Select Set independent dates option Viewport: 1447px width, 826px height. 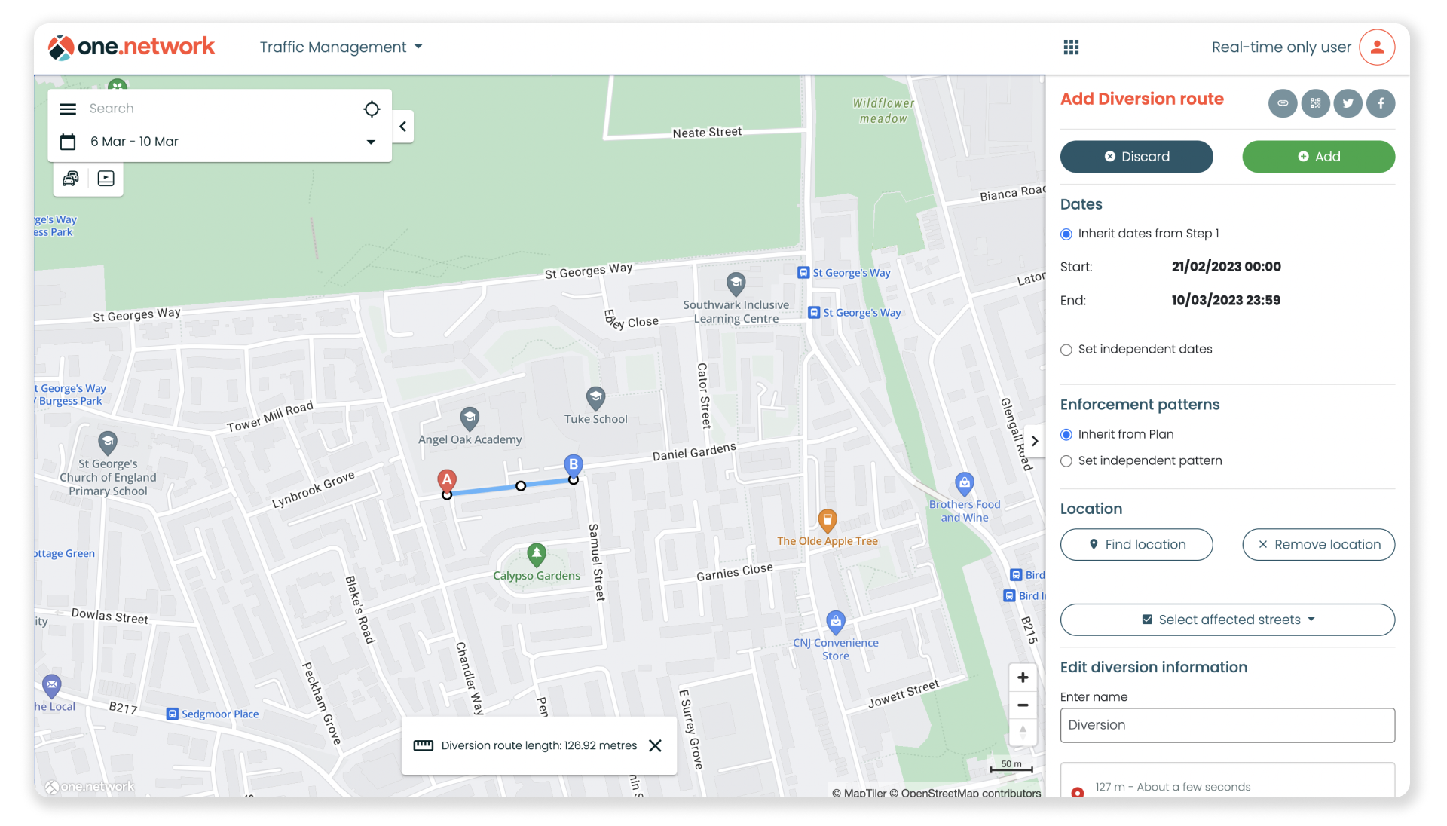1066,350
